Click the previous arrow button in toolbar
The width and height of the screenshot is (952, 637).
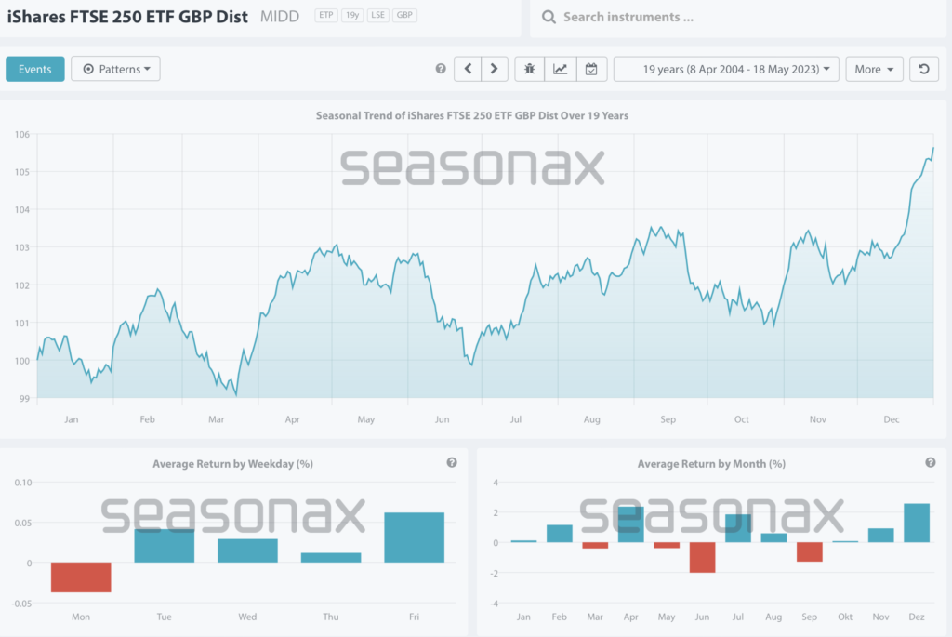click(x=468, y=69)
